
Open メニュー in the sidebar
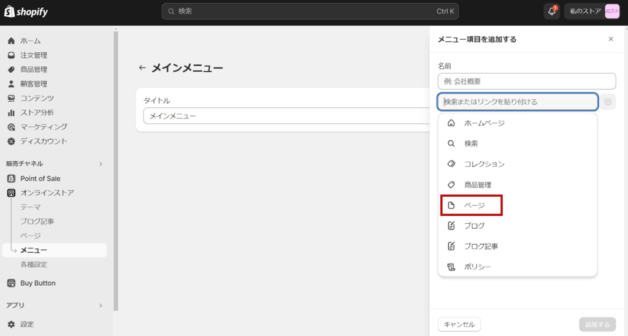(55, 250)
